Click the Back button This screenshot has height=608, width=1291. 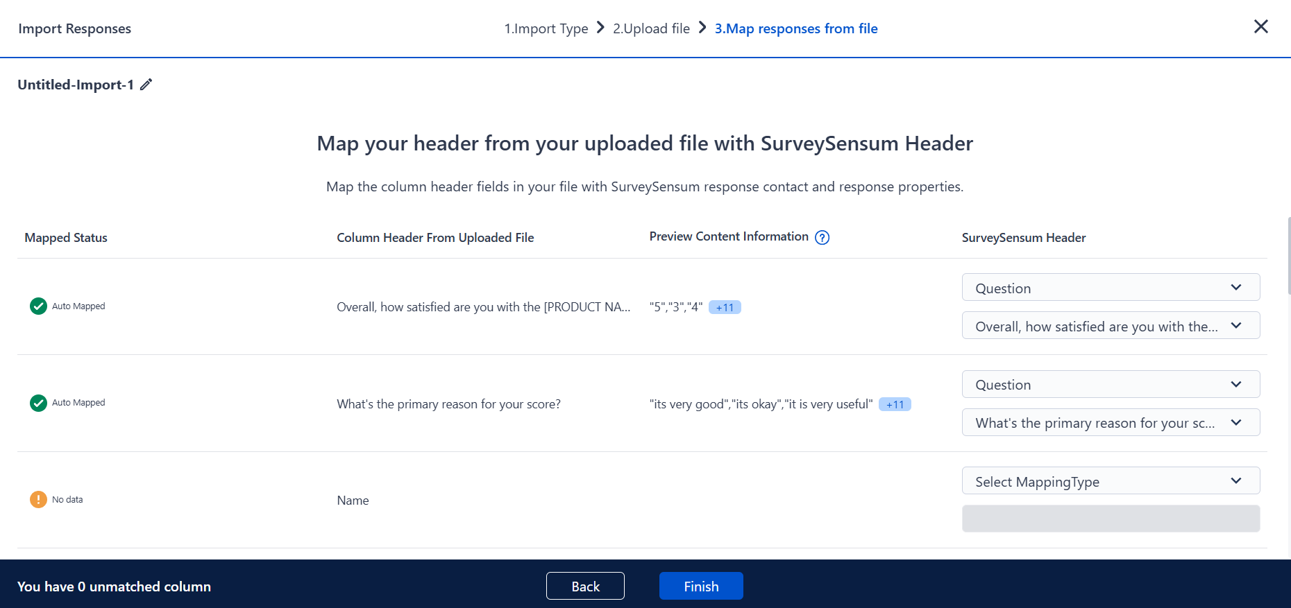tap(585, 586)
